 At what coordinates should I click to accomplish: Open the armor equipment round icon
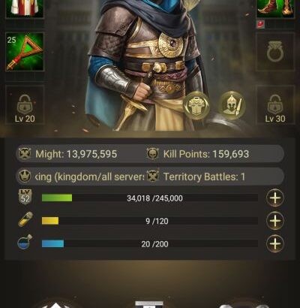(196, 105)
